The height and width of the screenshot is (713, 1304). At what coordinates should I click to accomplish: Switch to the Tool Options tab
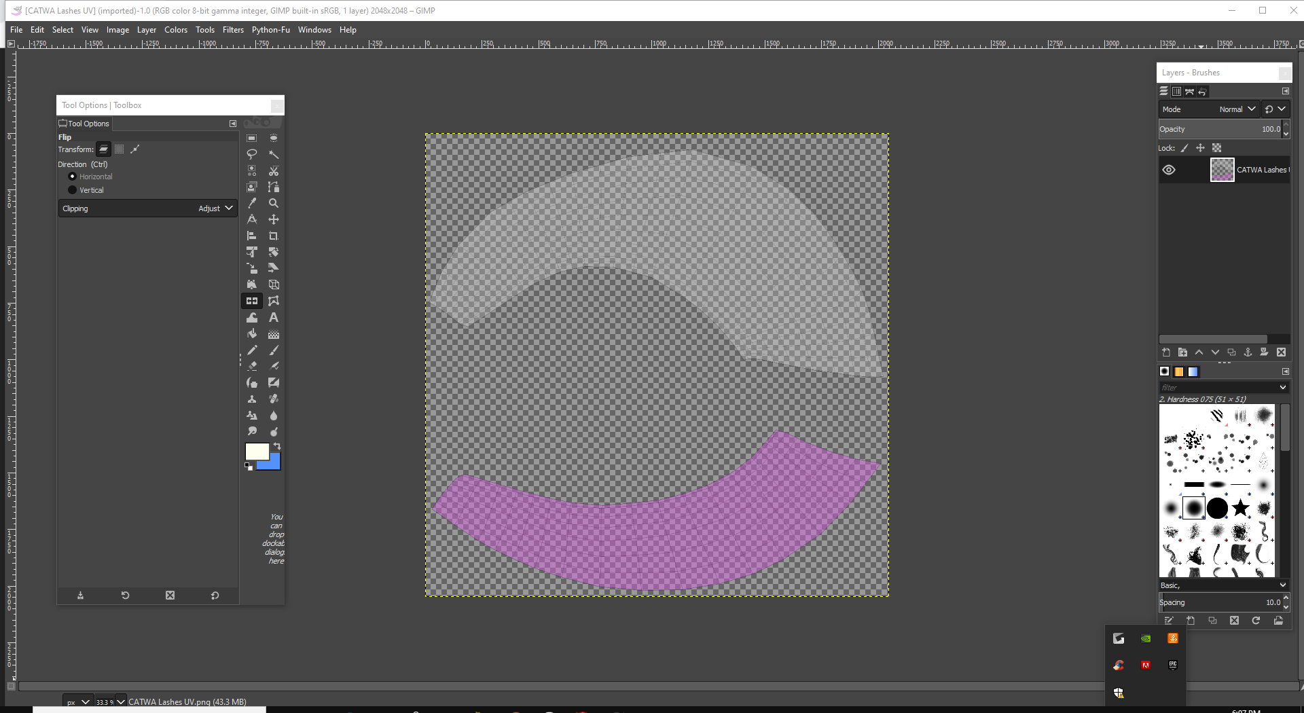point(84,124)
